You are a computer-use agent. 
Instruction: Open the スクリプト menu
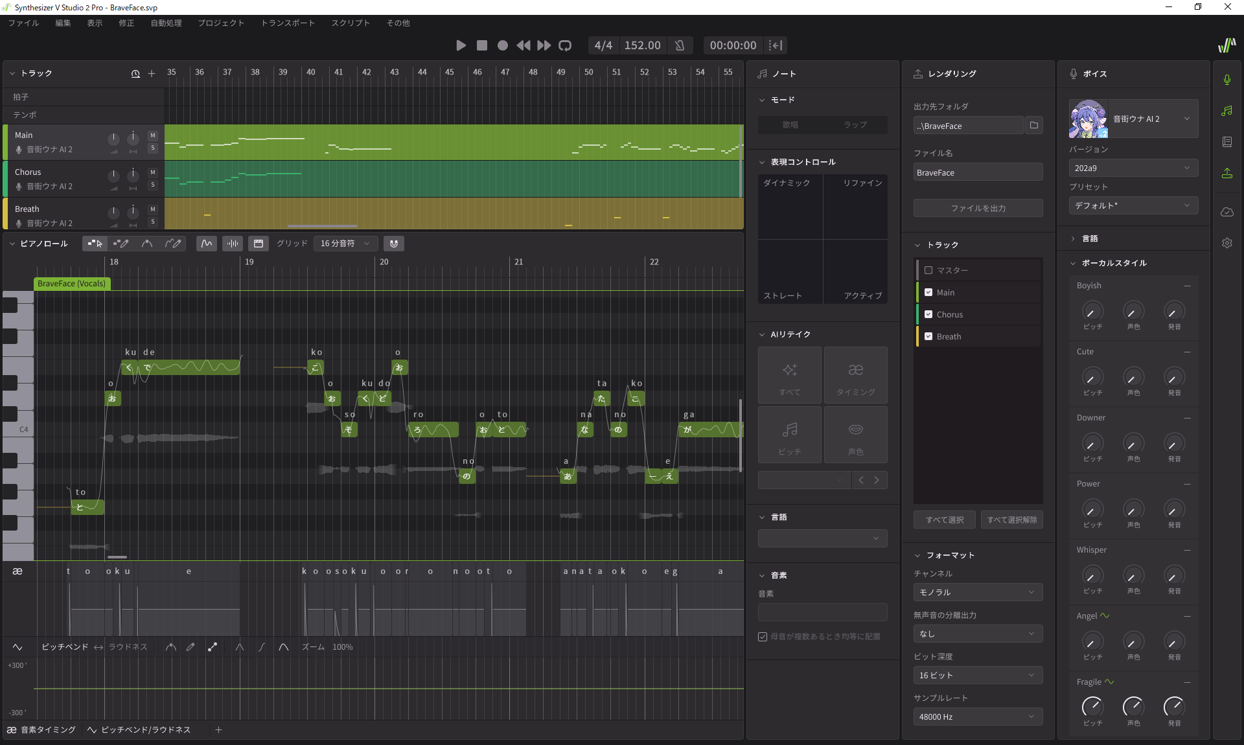[x=351, y=23]
